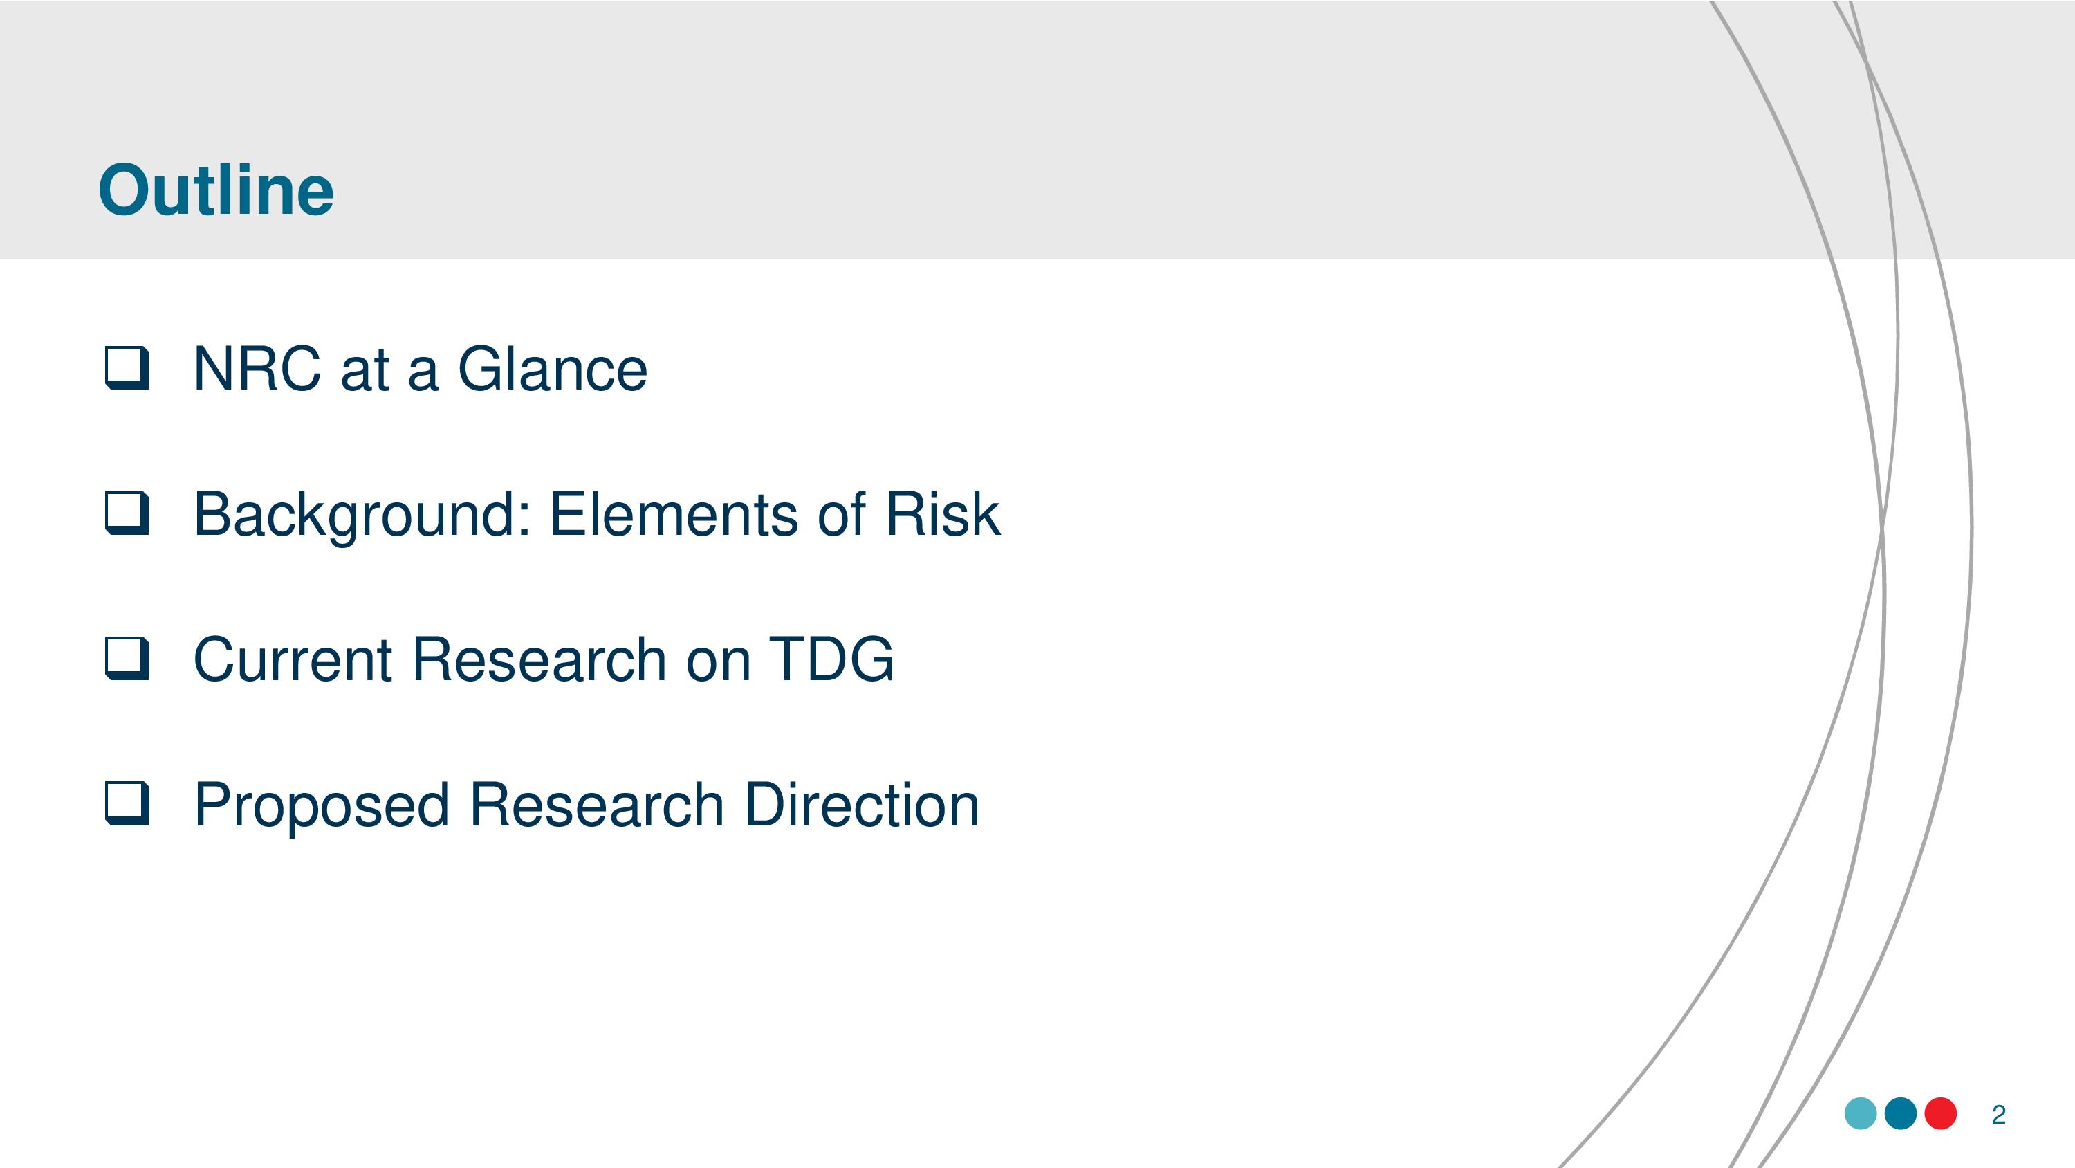The height and width of the screenshot is (1168, 2075).
Task: Click the dark teal middle dot
Action: [1901, 1114]
